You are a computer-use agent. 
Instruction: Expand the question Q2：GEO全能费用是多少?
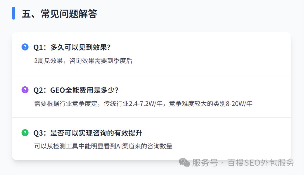click(76, 90)
